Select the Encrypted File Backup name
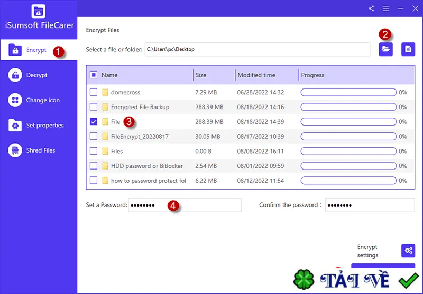Image resolution: width=423 pixels, height=294 pixels. (x=140, y=108)
